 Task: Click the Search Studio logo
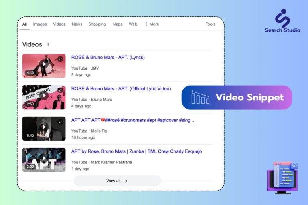282,21
